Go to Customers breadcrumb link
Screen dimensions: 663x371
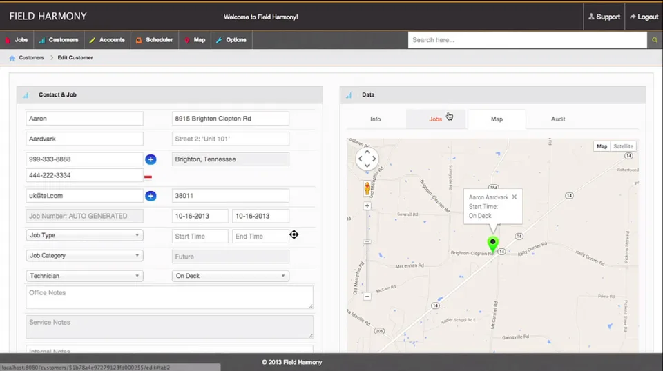tap(31, 57)
